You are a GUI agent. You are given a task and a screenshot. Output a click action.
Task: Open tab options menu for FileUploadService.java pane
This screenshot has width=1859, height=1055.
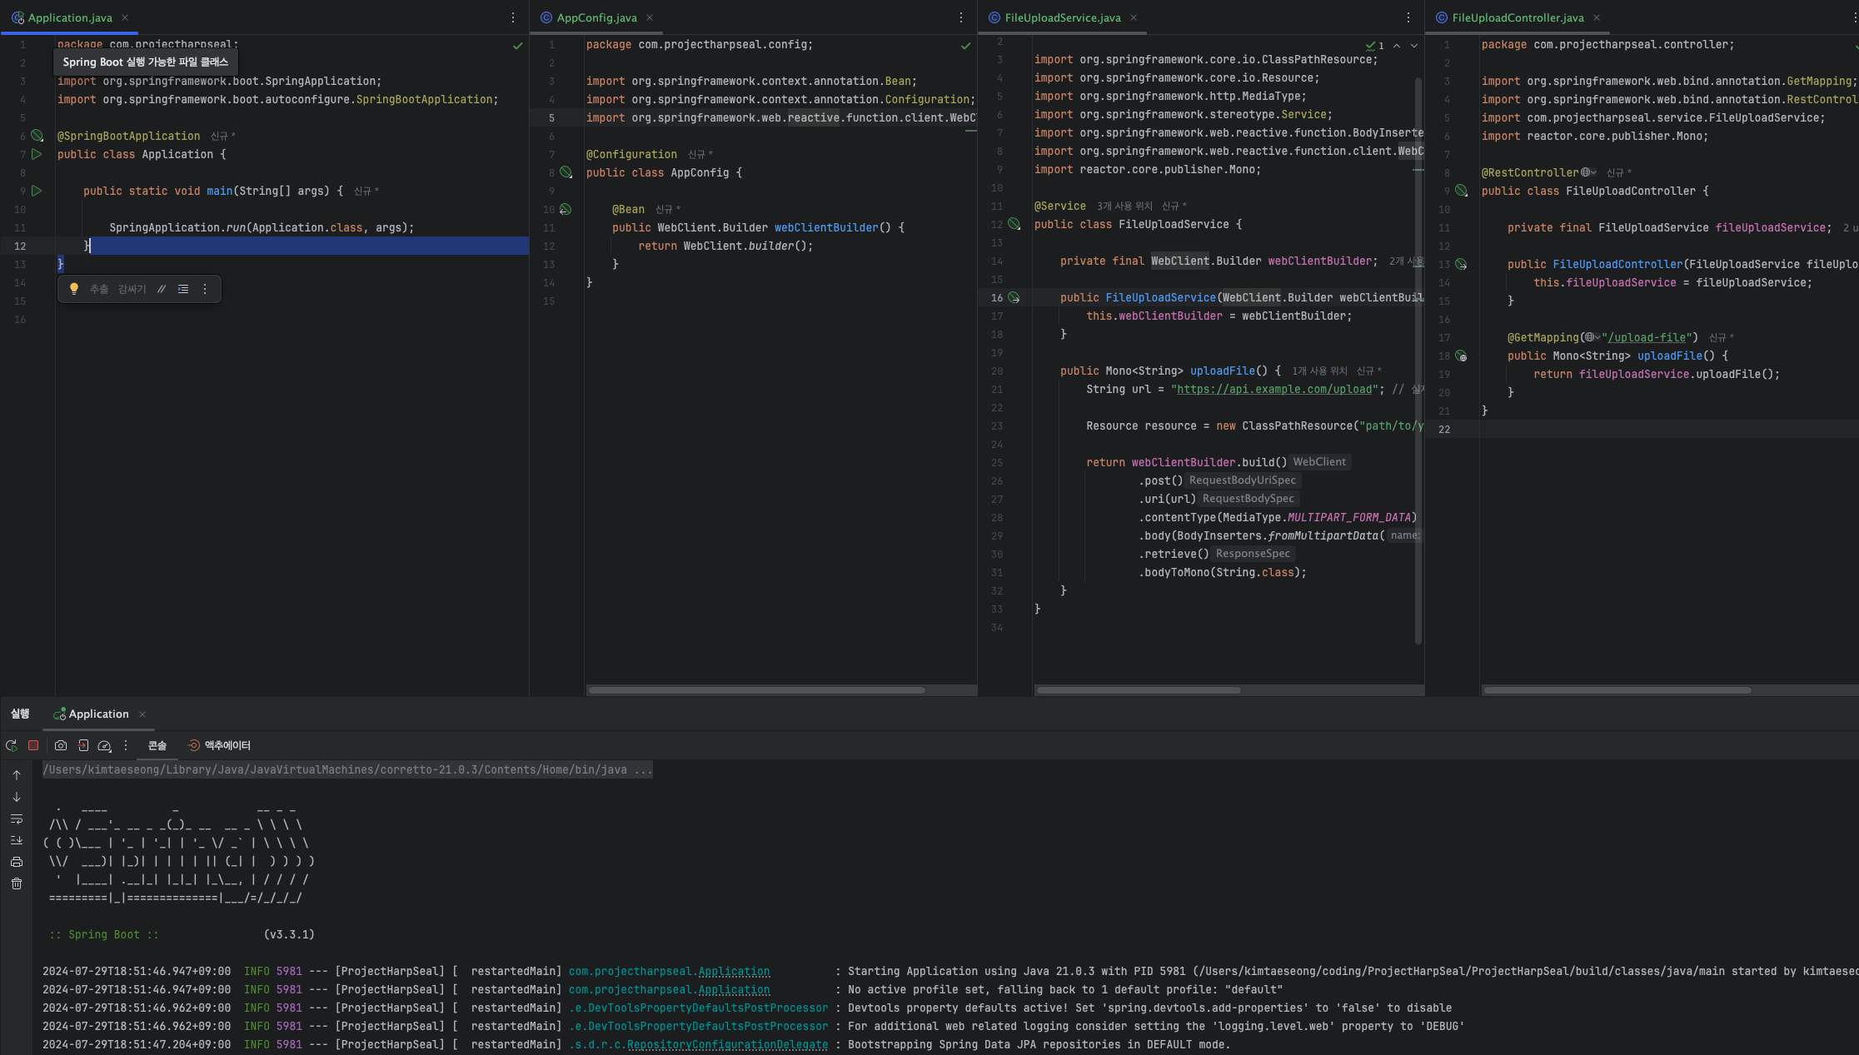pos(1408,17)
